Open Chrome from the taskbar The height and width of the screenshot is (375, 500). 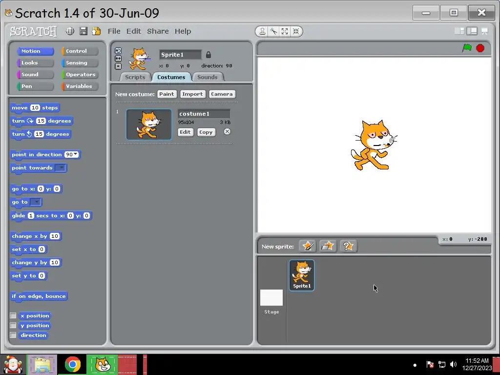72,364
